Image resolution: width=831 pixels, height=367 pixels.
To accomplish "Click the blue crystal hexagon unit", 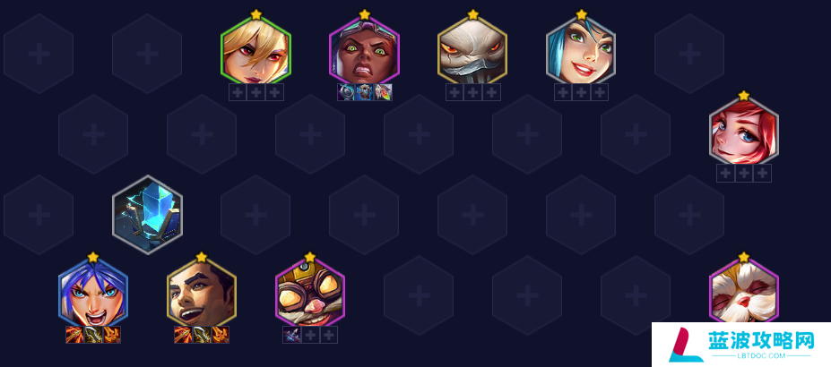I will (x=147, y=214).
